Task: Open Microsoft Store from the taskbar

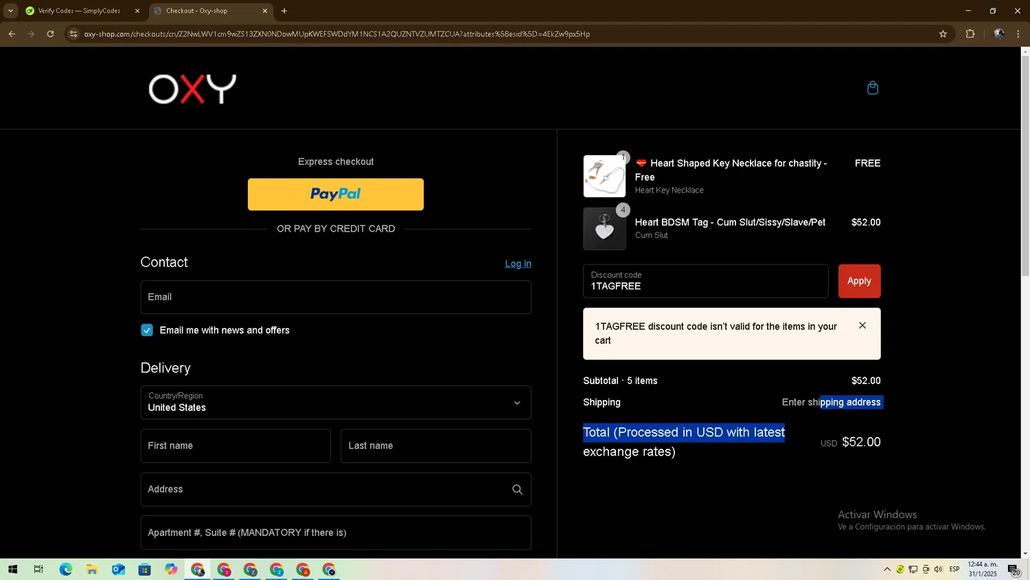Action: click(x=144, y=570)
